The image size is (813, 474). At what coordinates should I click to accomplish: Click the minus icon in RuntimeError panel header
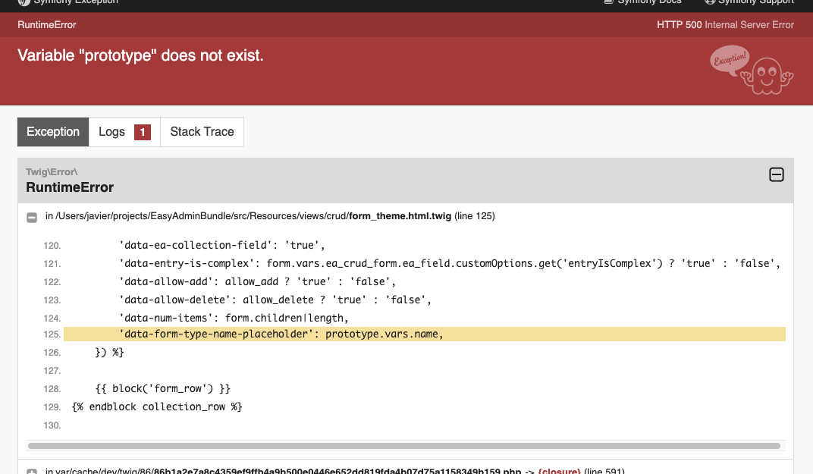[776, 174]
